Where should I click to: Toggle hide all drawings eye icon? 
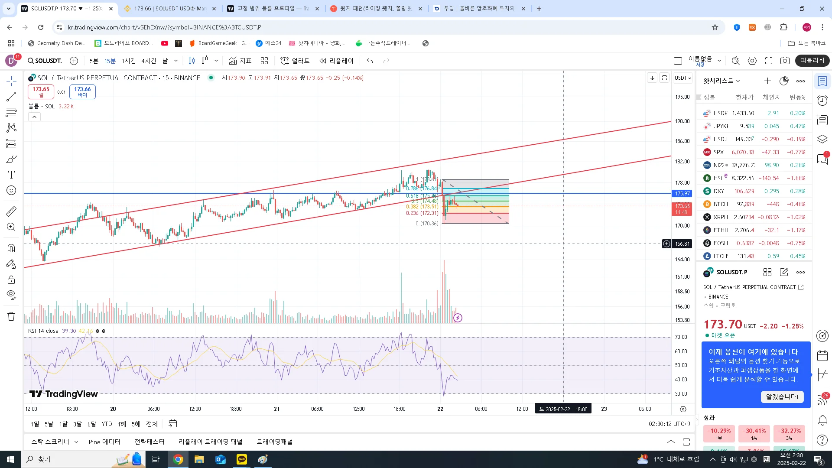point(11,295)
